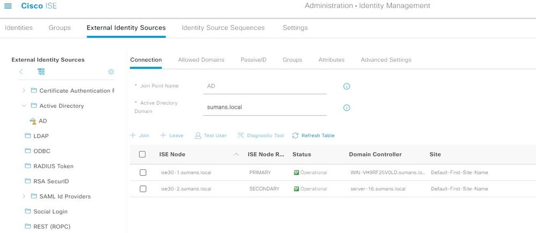Check the ise30-2.sumans.local row checkbox

pos(143,189)
